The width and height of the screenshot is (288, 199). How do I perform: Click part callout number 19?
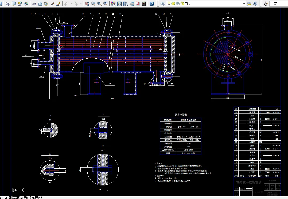click(41, 76)
